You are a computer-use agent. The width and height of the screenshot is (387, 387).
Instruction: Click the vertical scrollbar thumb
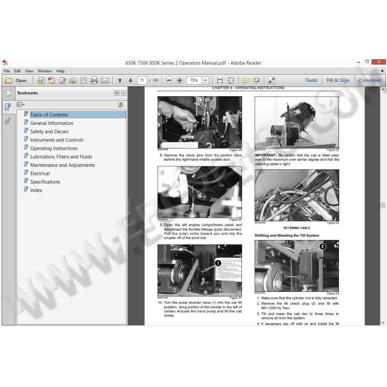point(383,205)
